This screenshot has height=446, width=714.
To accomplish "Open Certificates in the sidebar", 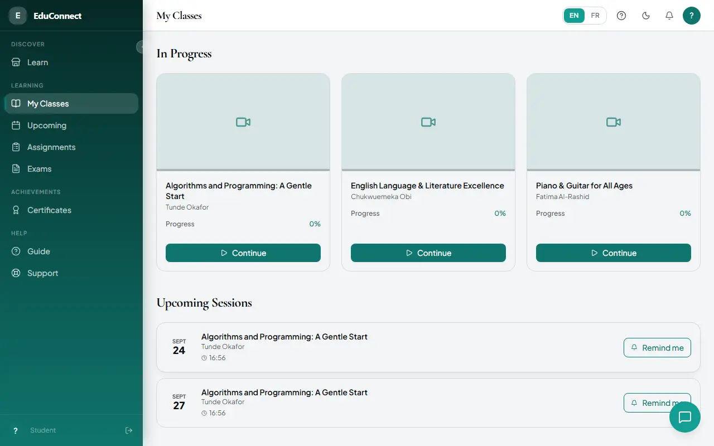I will (x=71, y=210).
